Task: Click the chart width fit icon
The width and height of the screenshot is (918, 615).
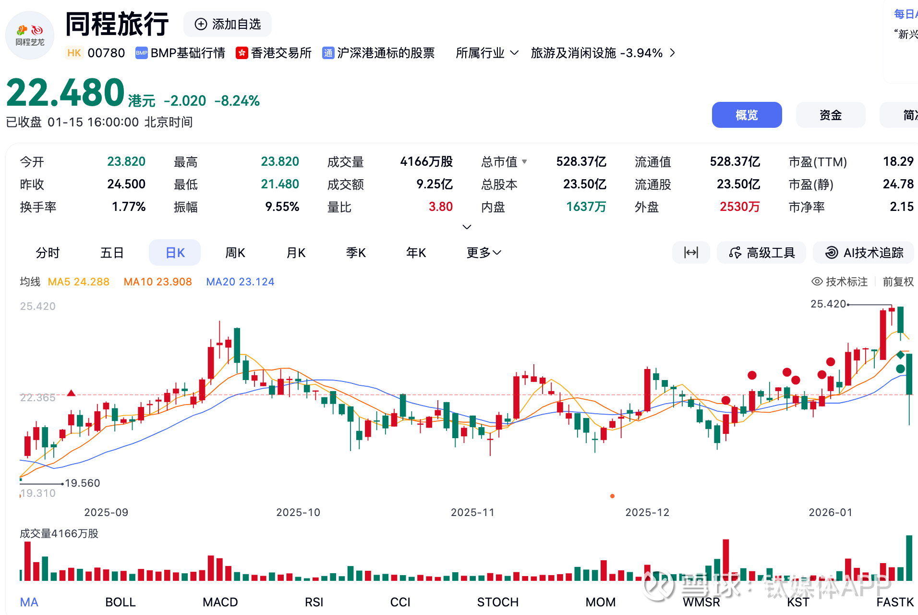Action: (691, 253)
